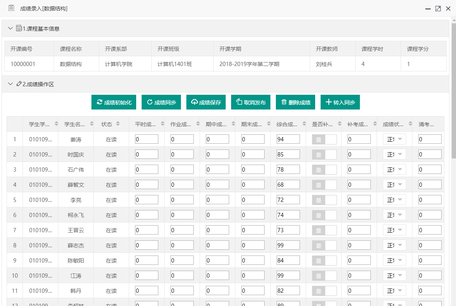
Task: Minimize the 成绩录入 window
Action: pyautogui.click(x=428, y=9)
